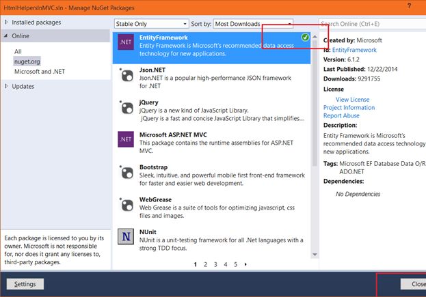Collapse the Online section

point(6,36)
